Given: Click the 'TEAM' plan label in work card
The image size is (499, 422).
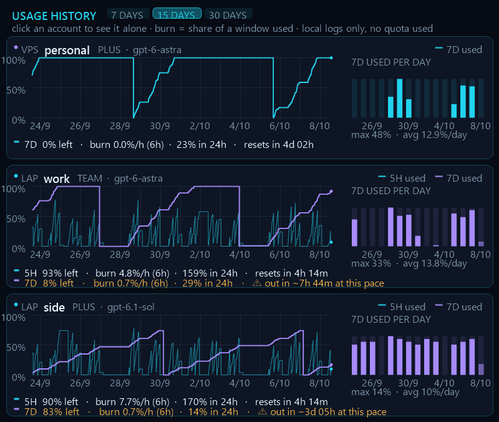Looking at the screenshot, I should [90, 179].
